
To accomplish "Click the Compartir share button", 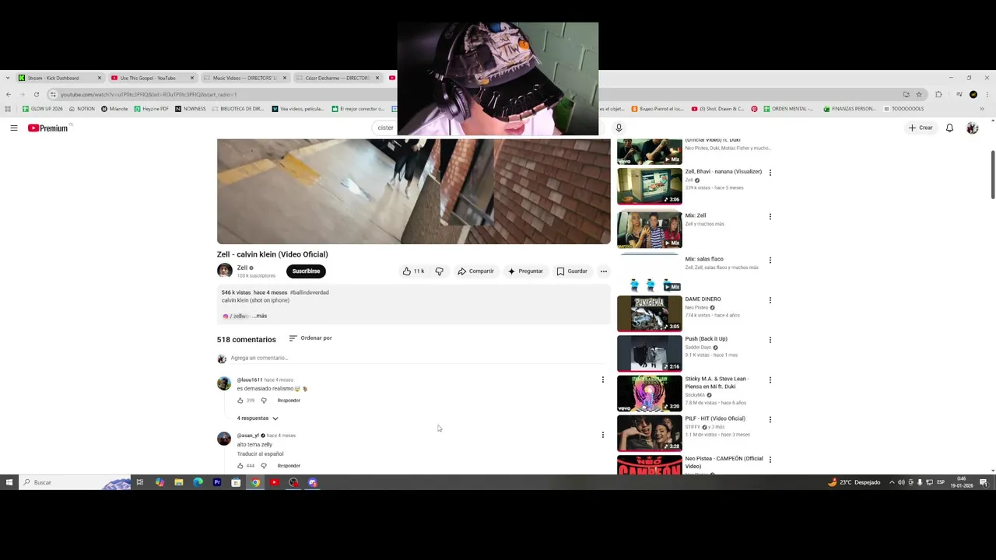I will click(475, 271).
